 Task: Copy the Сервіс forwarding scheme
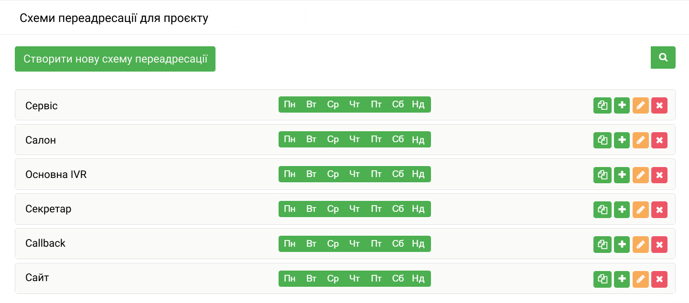click(603, 105)
